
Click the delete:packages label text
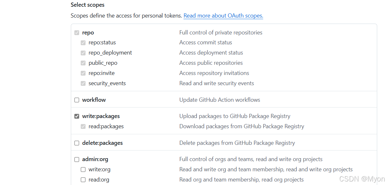102,143
